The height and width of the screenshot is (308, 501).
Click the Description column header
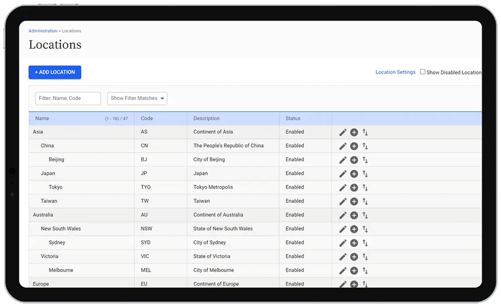pos(233,118)
